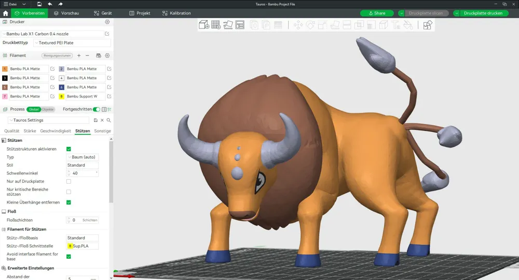Open the Druckbetttyp Textured PEI Plate dropdown
Screen dimensions: 519x280
click(x=72, y=42)
